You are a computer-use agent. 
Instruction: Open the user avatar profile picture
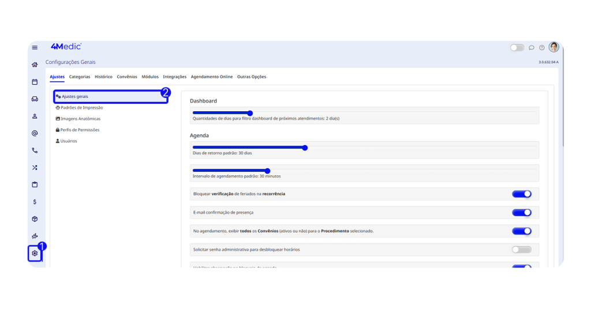553,47
